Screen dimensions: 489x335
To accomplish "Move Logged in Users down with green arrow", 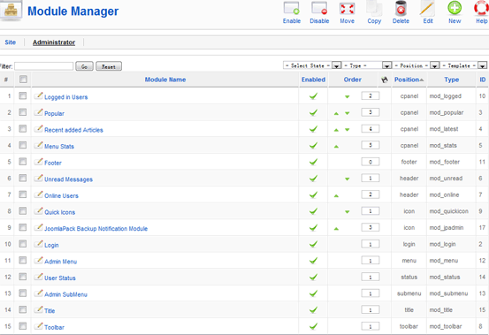I will click(x=348, y=97).
